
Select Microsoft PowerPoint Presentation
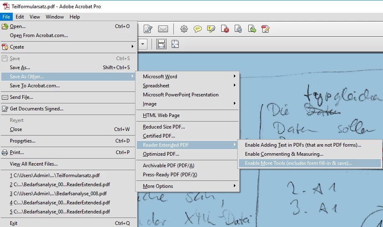pos(187,95)
